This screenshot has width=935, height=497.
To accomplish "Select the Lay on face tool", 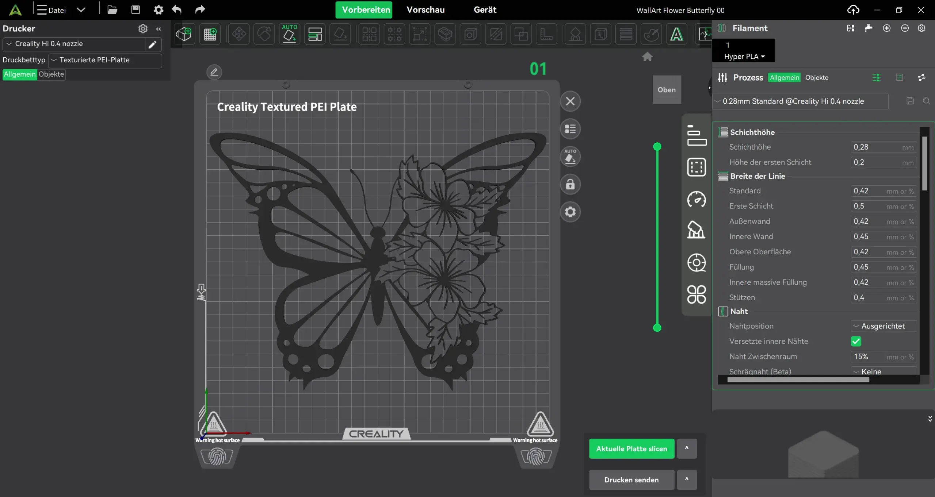I will tap(340, 34).
